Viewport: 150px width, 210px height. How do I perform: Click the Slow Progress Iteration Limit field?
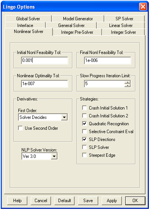[104, 84]
